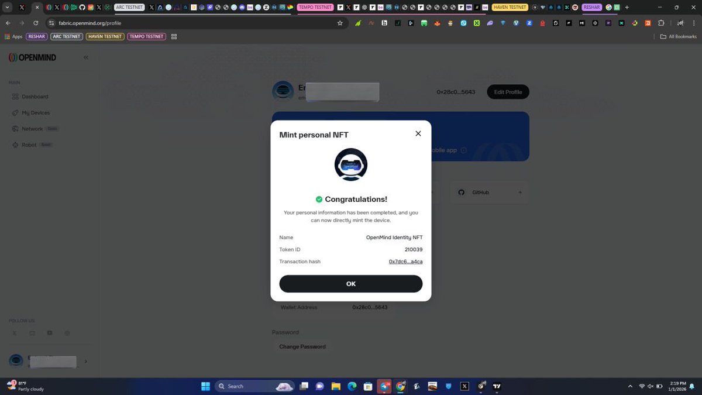The image size is (702, 395).
Task: Click the YouTube icon under Follow Us
Action: point(50,333)
